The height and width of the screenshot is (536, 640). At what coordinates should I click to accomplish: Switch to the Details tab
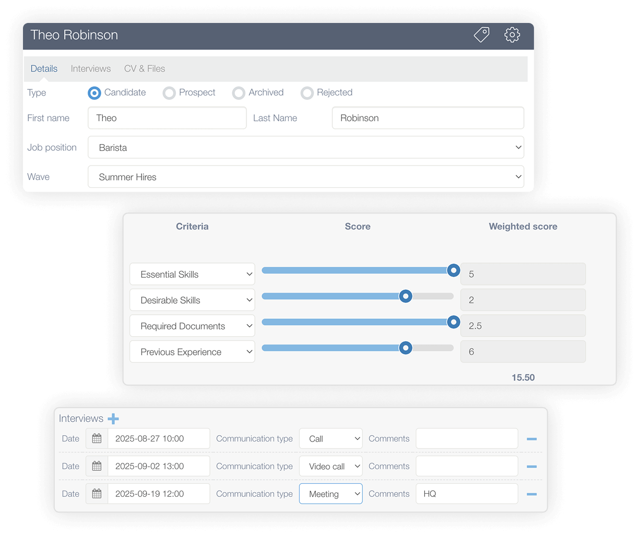(44, 68)
